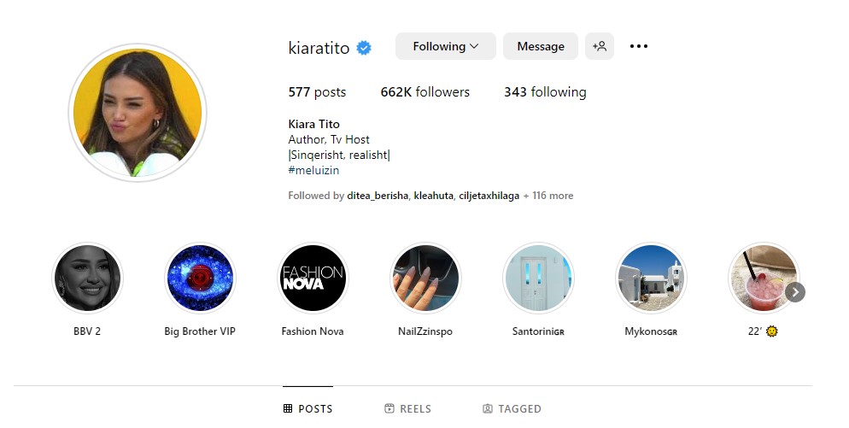Screen dimensions: 849x428
Task: Click the Message button
Action: [541, 47]
